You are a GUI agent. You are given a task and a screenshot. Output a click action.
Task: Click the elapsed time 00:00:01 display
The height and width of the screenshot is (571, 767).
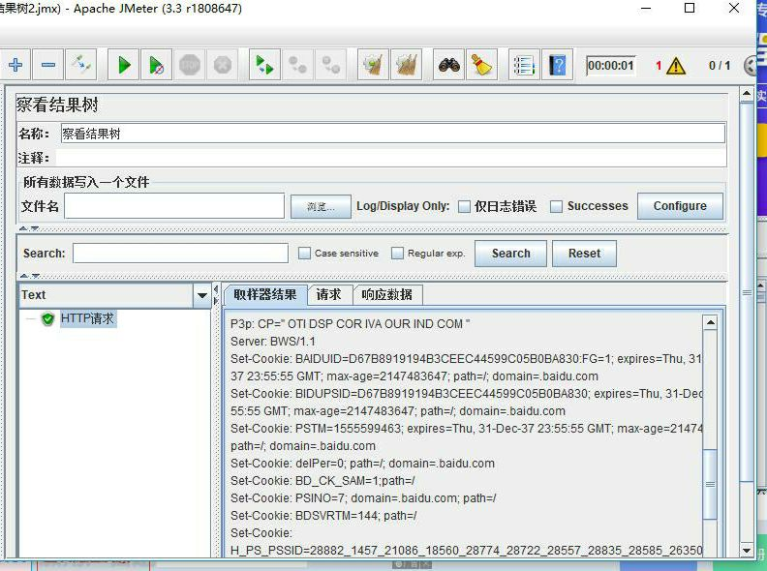[x=610, y=66]
